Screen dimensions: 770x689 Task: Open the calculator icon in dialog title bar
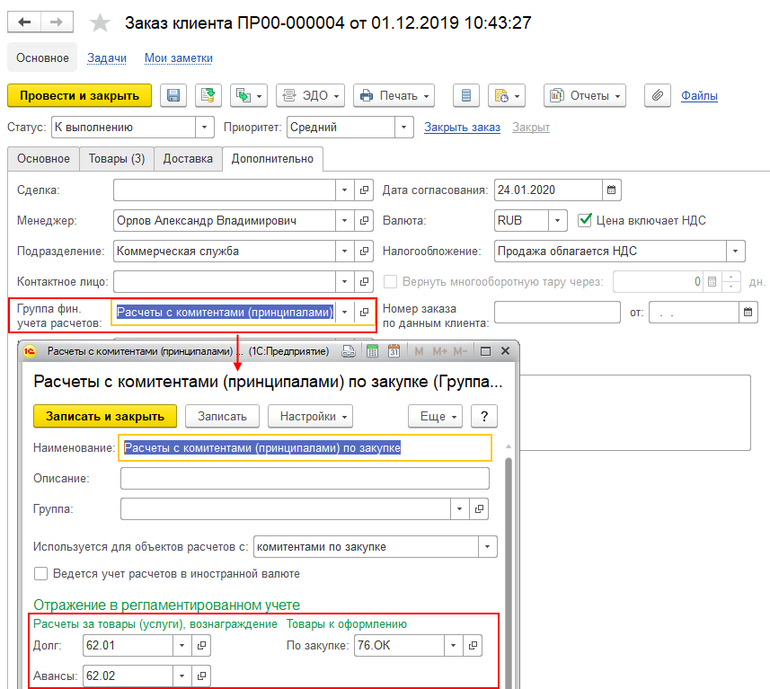point(372,351)
